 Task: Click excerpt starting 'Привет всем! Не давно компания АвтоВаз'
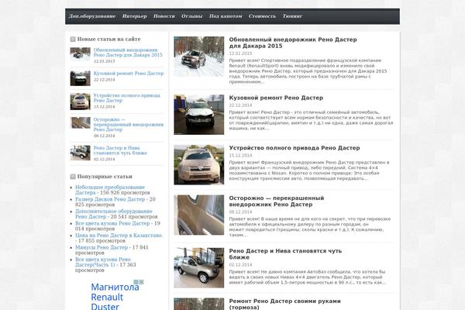pos(308,277)
